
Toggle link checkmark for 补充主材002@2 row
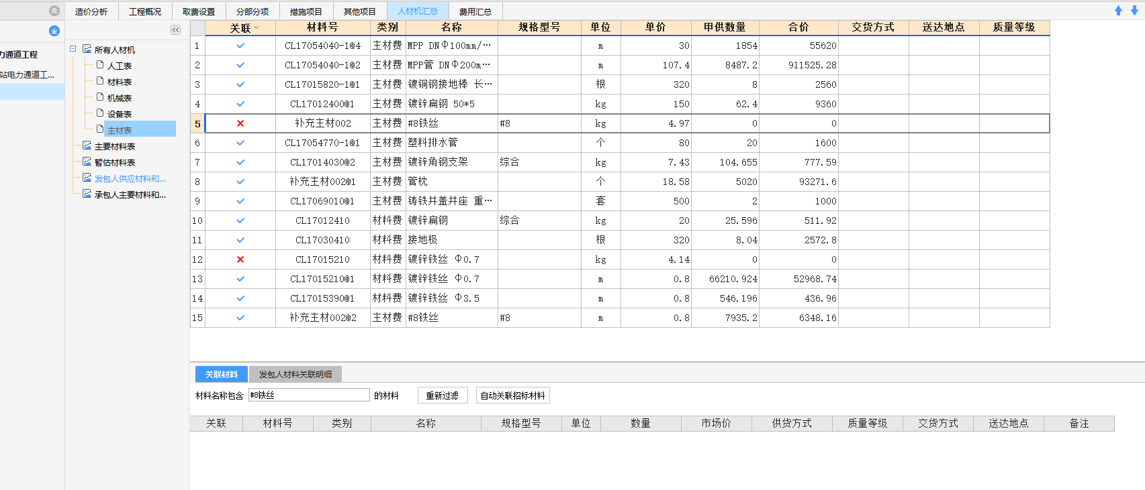240,318
